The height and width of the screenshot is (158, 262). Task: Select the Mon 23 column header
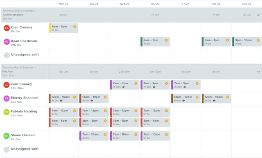[63, 4]
